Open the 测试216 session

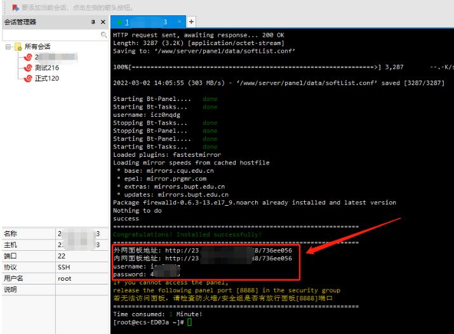(x=46, y=68)
